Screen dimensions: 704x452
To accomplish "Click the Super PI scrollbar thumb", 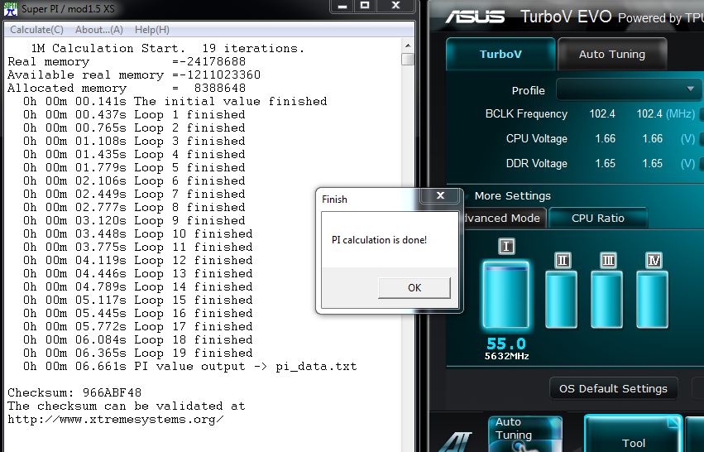I will 407,60.
